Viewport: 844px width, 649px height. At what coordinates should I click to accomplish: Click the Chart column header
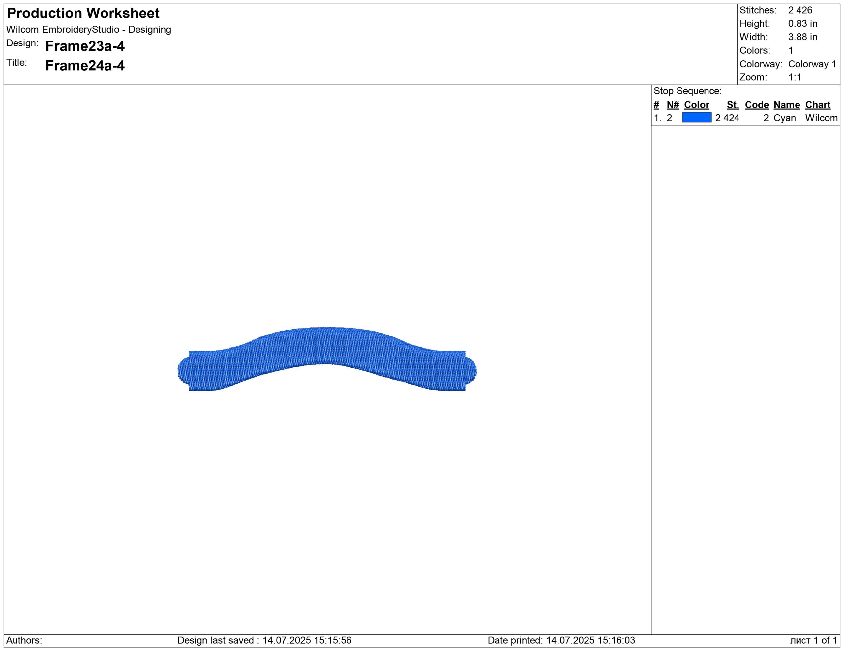(818, 105)
